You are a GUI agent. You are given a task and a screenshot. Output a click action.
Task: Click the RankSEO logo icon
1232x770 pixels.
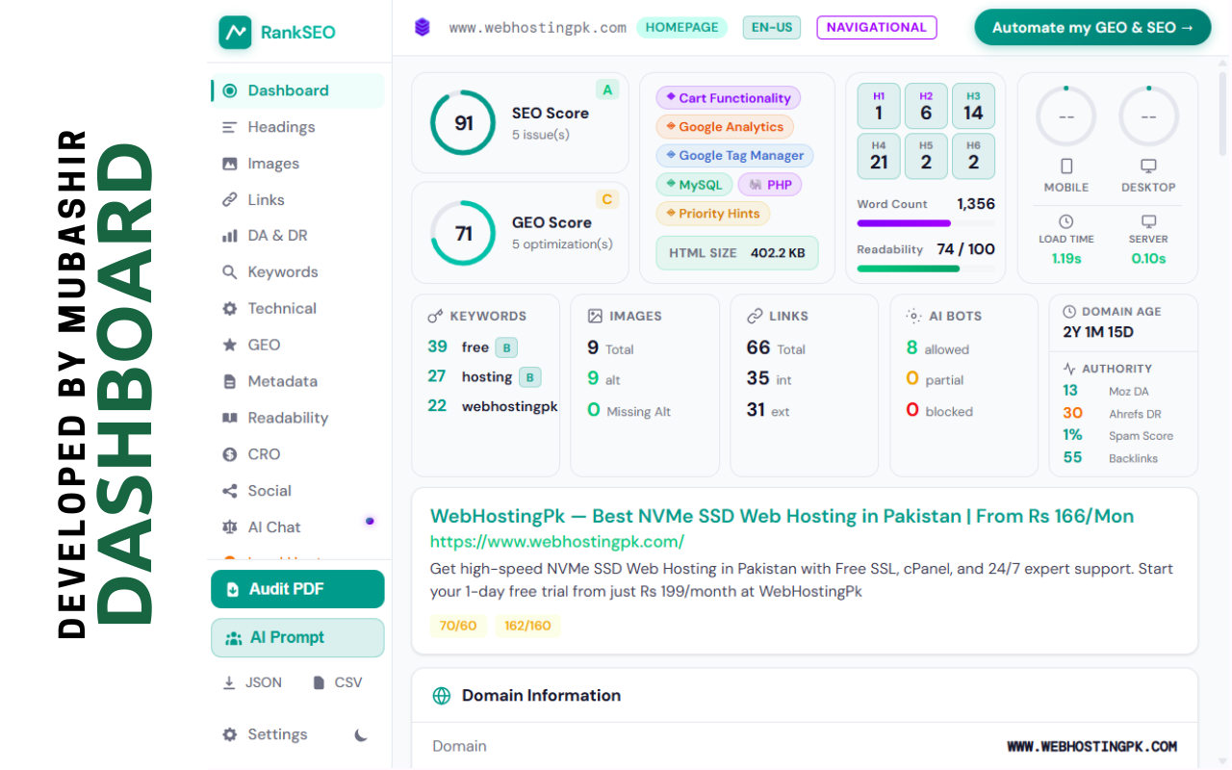click(x=235, y=32)
